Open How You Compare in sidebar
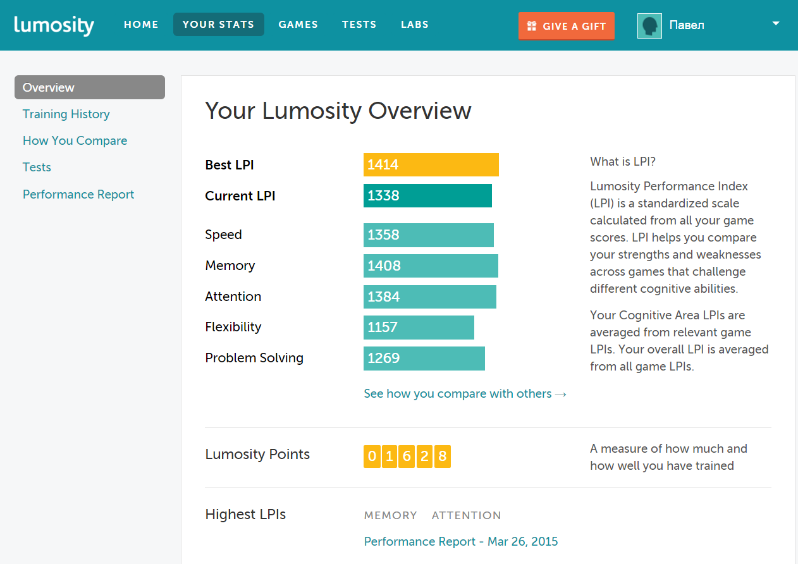This screenshot has height=564, width=798. tap(75, 140)
